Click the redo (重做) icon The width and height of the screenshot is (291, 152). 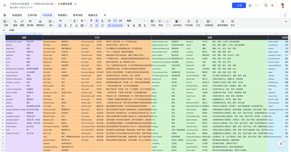[22, 21]
